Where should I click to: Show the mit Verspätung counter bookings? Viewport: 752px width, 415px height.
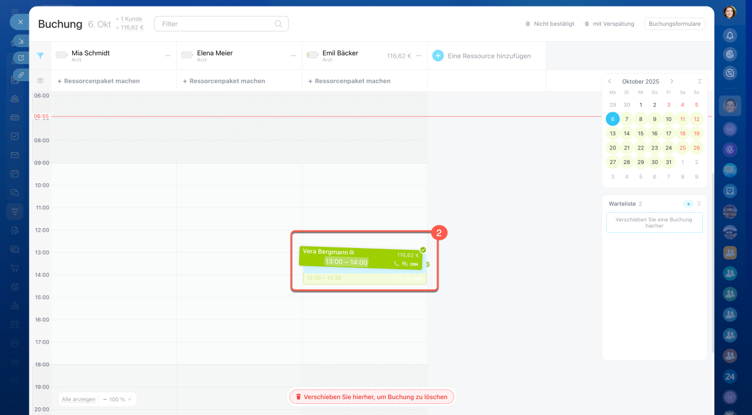click(609, 24)
